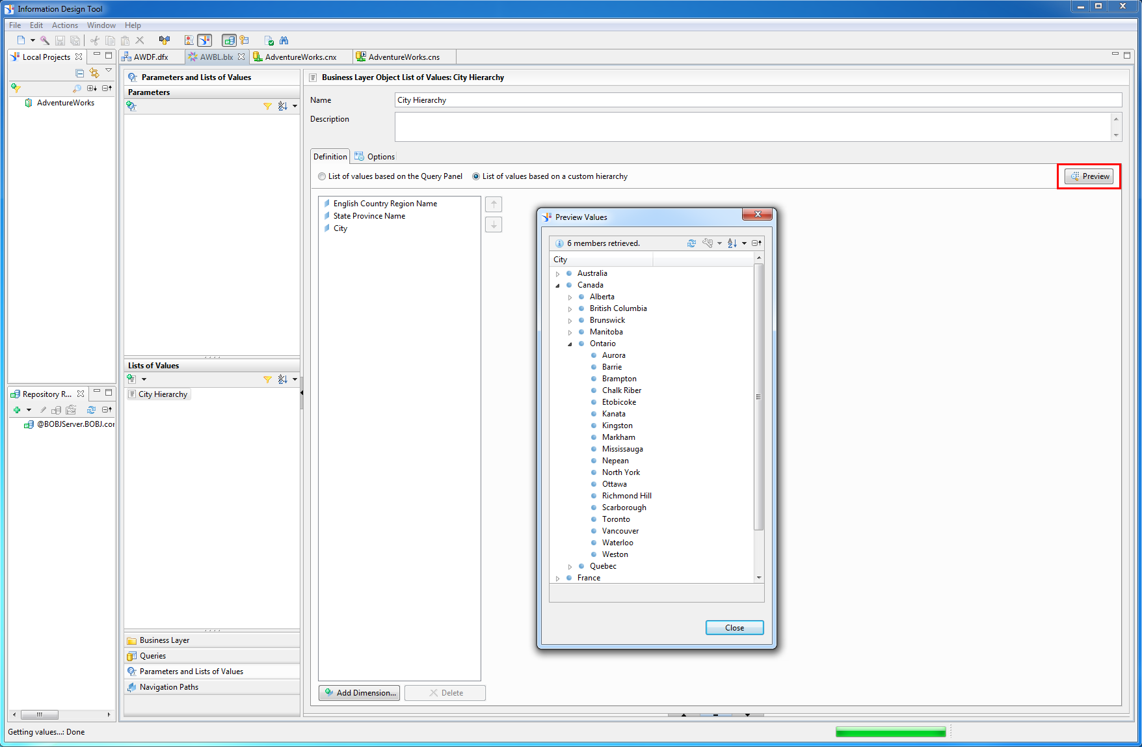Viewport: 1142px width, 747px height.
Task: Expand all projects in Local Projects tree
Action: (92, 88)
